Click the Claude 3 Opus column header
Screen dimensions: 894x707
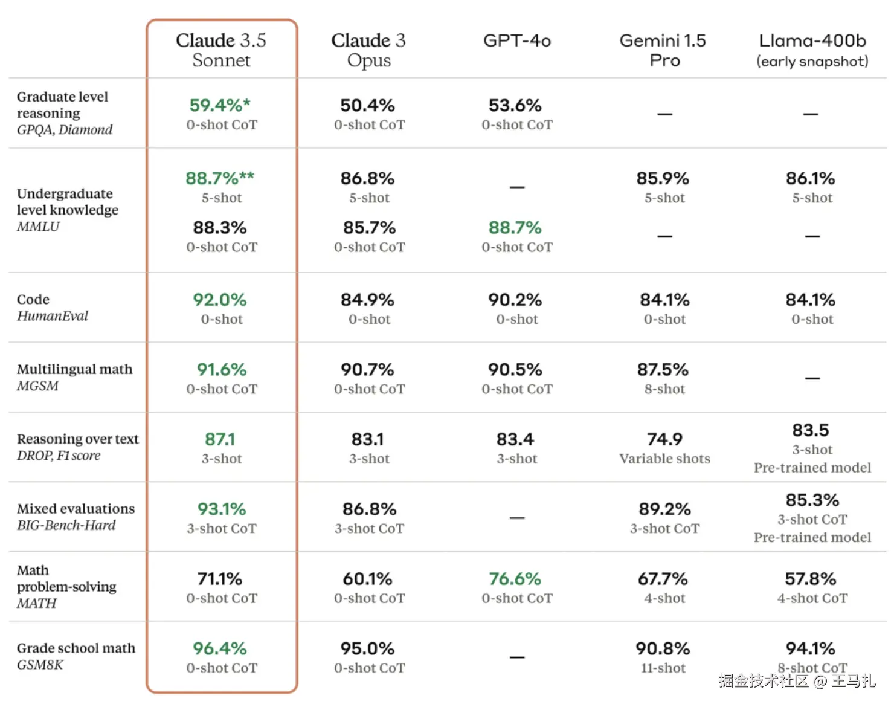pos(368,50)
